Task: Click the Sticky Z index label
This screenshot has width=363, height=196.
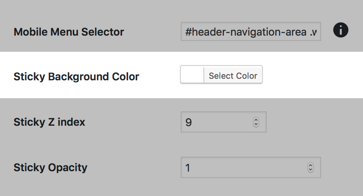Action: (x=49, y=122)
